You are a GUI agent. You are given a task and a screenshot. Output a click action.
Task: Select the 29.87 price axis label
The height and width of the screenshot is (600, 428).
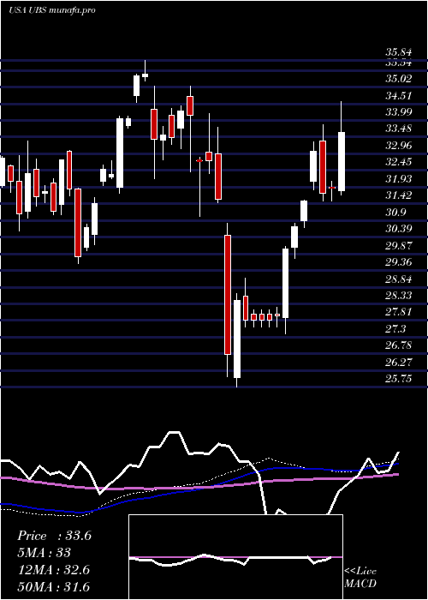(x=399, y=246)
